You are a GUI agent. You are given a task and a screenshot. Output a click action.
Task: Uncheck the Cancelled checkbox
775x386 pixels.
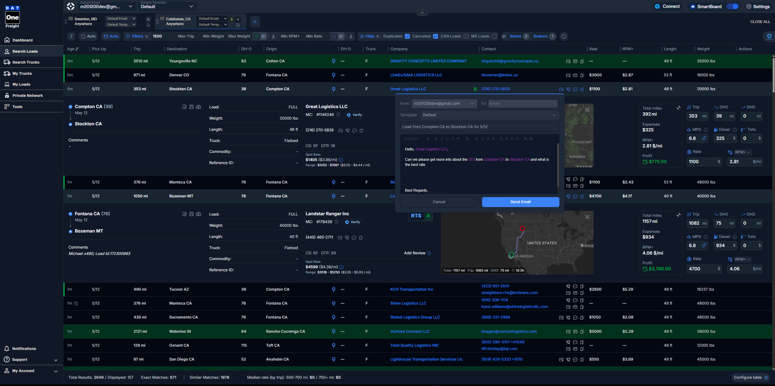tap(436, 36)
